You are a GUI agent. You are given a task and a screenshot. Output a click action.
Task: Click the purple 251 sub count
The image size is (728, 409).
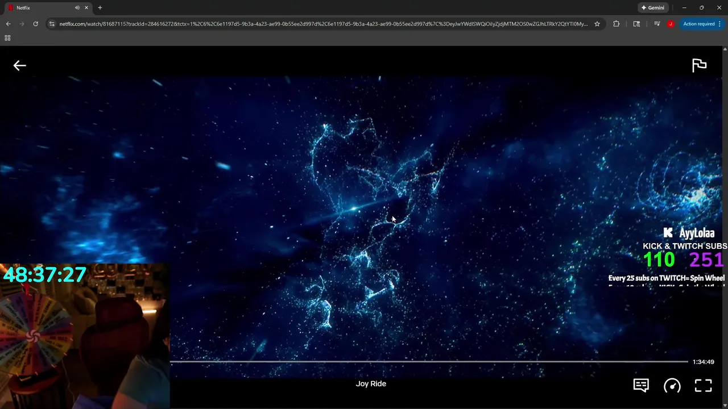click(706, 260)
